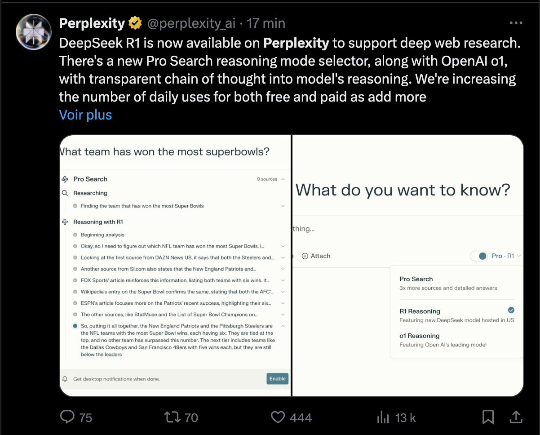Collapse the 9 sources chevron
The height and width of the screenshot is (435, 540).
[x=283, y=179]
